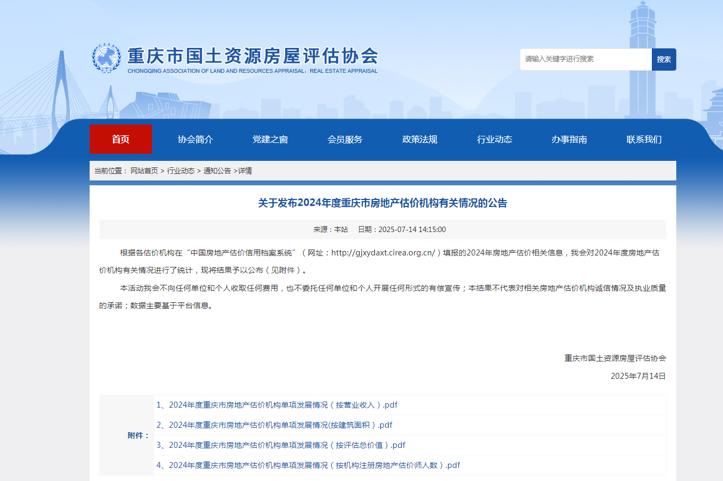Click 通知公告 breadcrumb link

pyautogui.click(x=217, y=171)
